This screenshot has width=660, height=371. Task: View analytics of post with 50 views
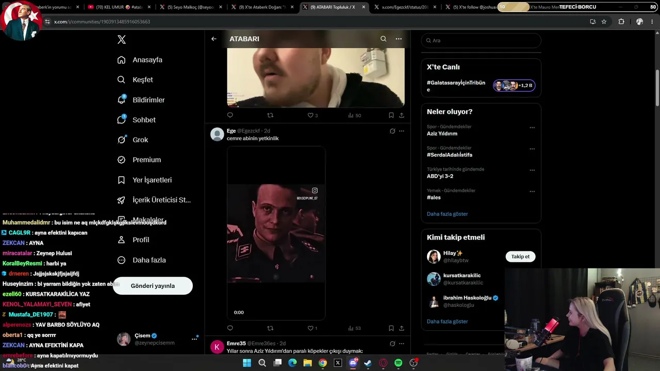(354, 115)
